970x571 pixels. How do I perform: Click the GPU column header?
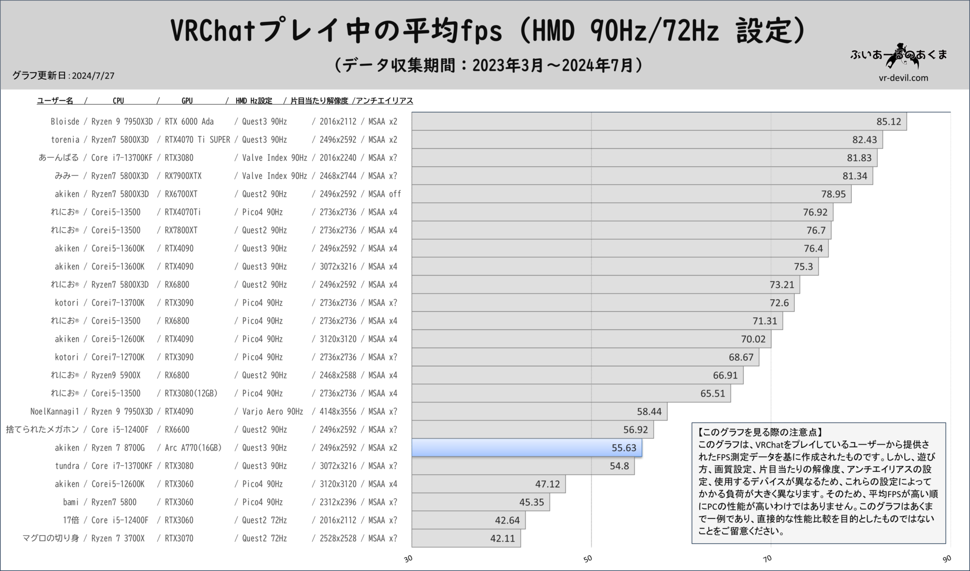[x=187, y=100]
